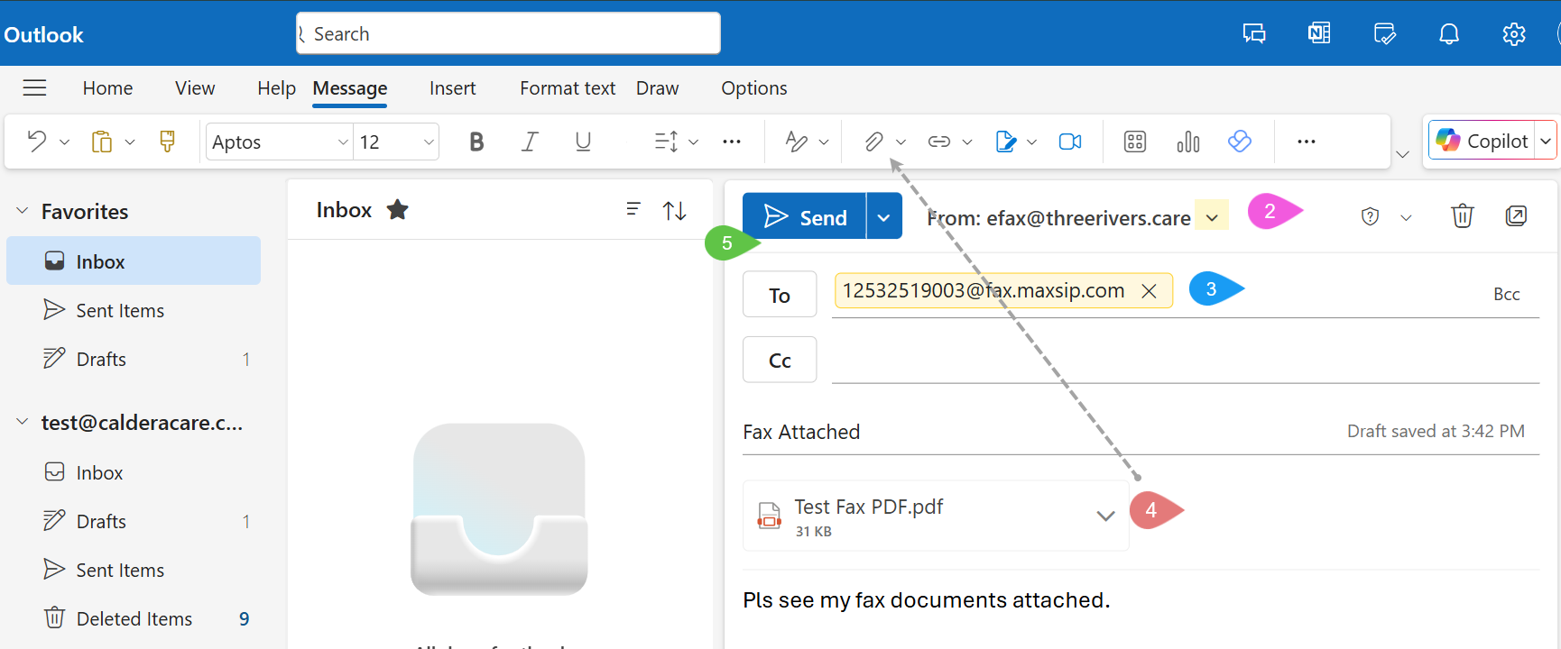This screenshot has width=1561, height=649.
Task: Open the toolbar overflow ellipsis near Copilot
Action: click(1306, 142)
